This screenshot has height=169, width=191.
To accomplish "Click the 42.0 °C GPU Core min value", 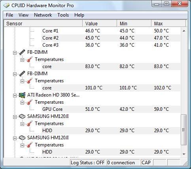I will click(x=127, y=109).
